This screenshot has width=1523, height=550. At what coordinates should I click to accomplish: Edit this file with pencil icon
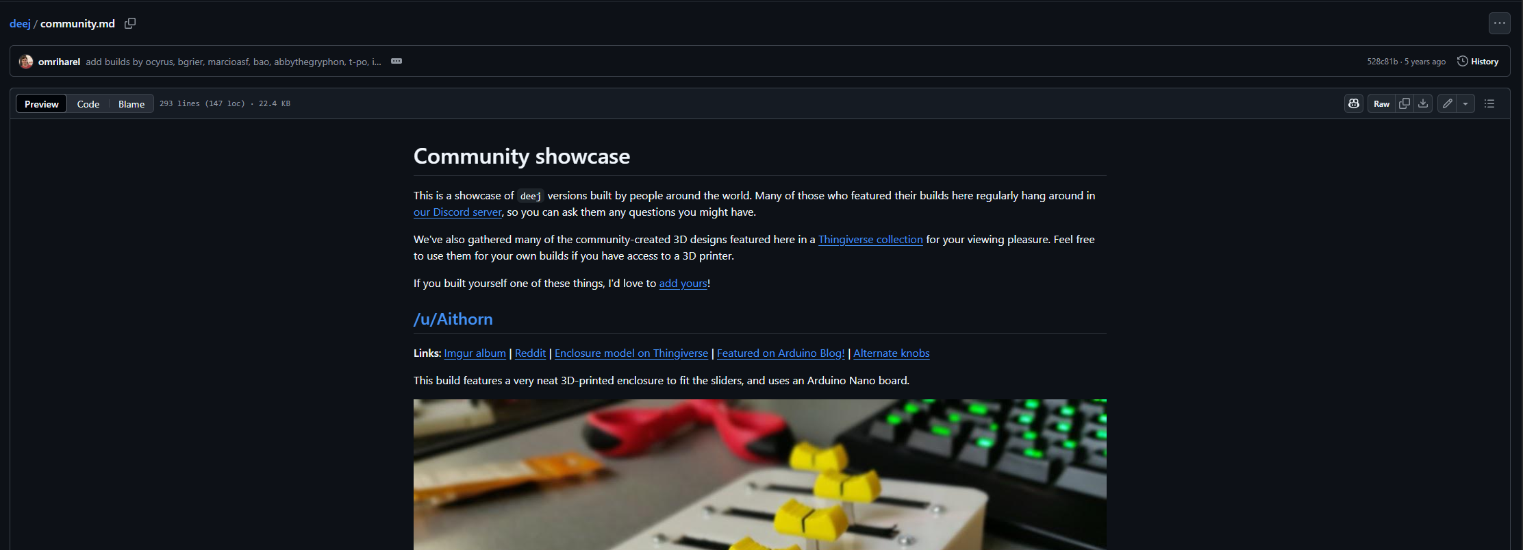point(1447,103)
